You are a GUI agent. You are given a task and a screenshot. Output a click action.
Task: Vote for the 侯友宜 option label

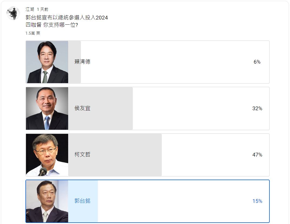point(82,108)
